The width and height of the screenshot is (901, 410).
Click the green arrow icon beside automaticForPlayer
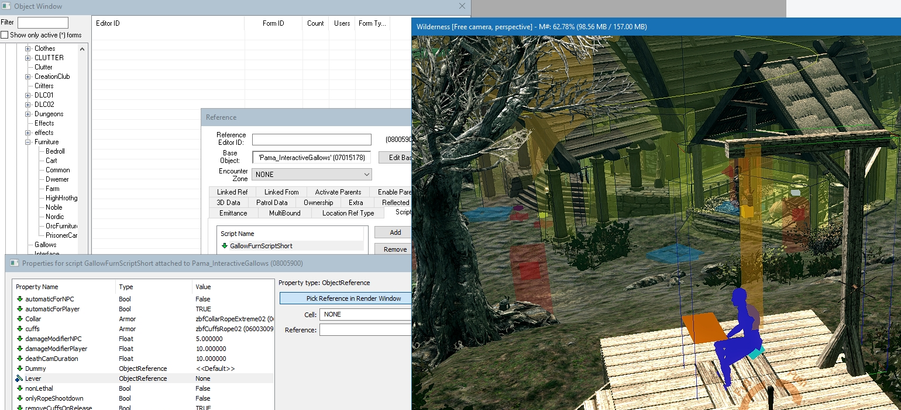pos(19,309)
